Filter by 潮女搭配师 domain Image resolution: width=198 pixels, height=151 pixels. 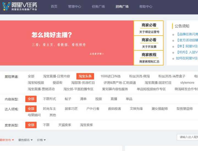click(x=159, y=109)
